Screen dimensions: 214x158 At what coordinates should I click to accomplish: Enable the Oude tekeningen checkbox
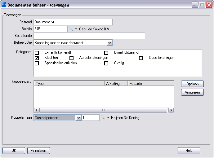tap(141, 58)
